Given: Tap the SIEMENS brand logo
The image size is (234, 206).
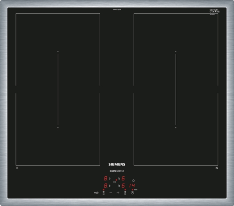Looking at the screenshot, I should point(117,164).
